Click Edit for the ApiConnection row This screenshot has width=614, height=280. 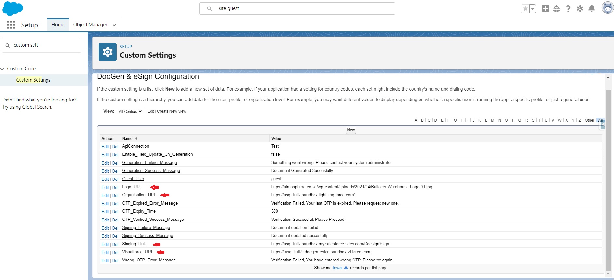105,147
